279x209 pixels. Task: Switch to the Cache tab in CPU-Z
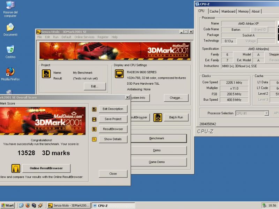(214, 11)
